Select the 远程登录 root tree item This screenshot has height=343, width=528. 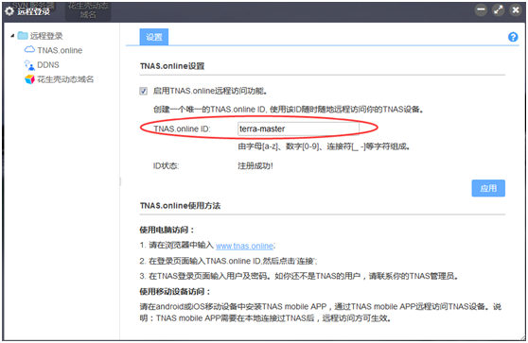pos(46,36)
